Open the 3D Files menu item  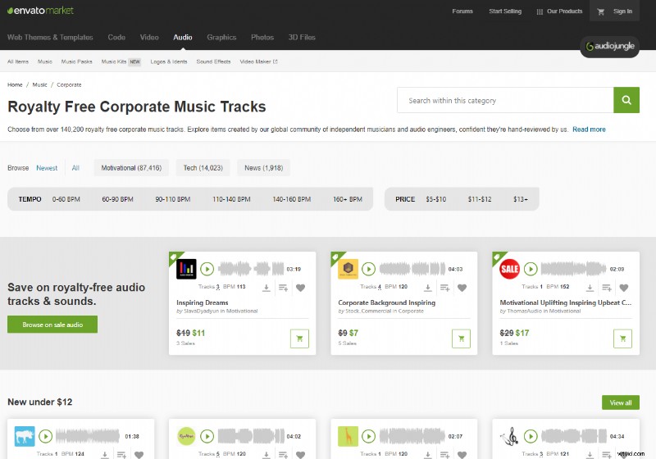click(x=302, y=37)
